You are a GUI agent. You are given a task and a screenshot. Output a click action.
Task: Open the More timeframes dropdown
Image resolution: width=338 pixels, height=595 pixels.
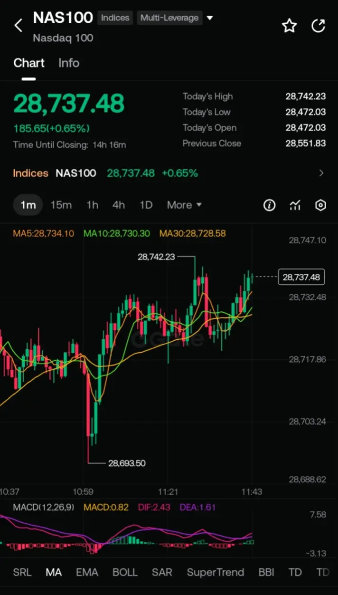click(184, 205)
